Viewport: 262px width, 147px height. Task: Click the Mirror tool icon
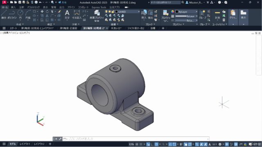point(47,16)
